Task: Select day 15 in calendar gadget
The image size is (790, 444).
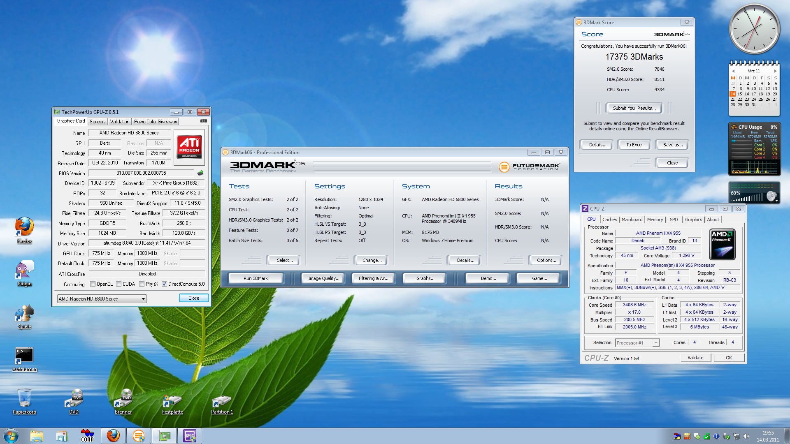Action: point(740,94)
